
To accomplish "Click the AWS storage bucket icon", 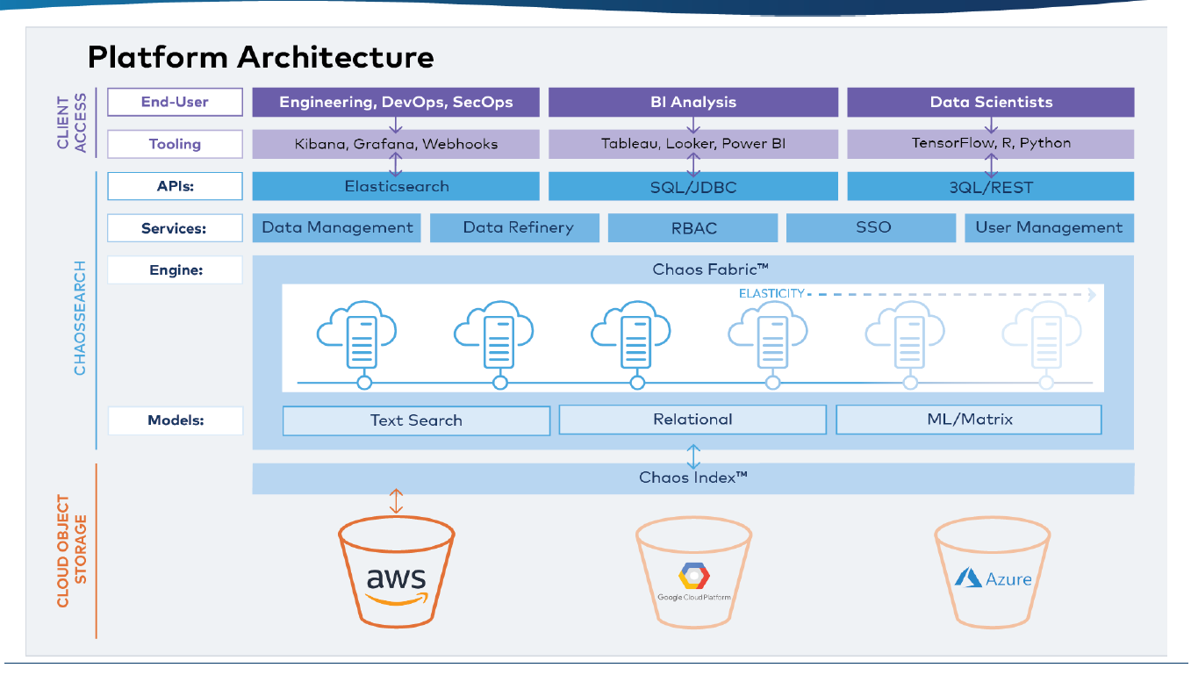I will pyautogui.click(x=397, y=573).
